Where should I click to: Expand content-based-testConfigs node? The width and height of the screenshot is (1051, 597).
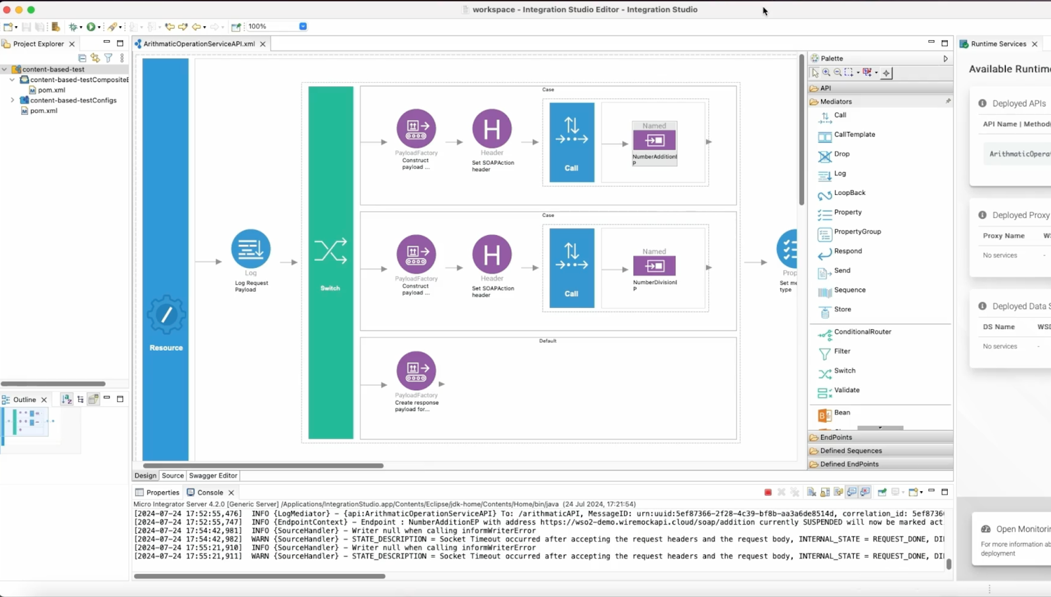pyautogui.click(x=12, y=100)
